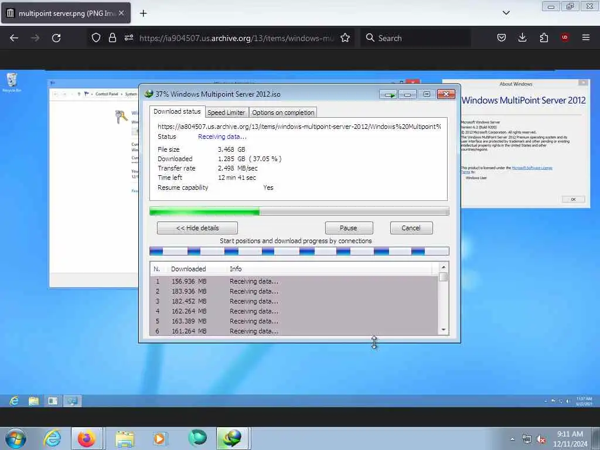Viewport: 600px width, 450px height.
Task: Select connection row 1 with 156.936 MB
Action: (x=294, y=281)
